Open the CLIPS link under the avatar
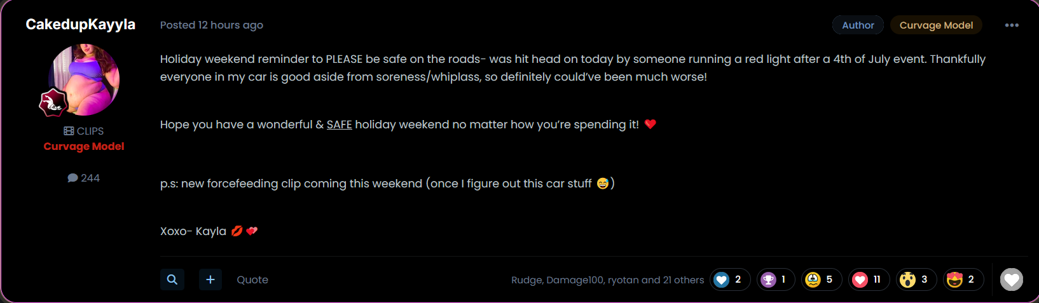 click(x=84, y=131)
